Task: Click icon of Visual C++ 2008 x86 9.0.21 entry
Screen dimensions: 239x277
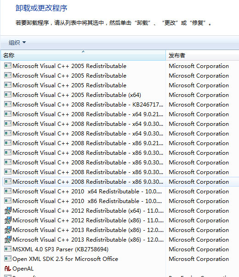Action: 8,143
